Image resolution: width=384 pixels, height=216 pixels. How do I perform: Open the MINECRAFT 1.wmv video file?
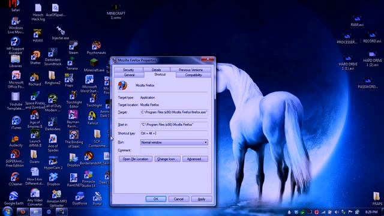coord(116,12)
